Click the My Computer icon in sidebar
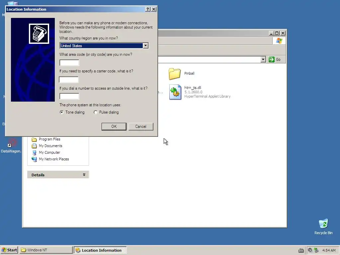 pyautogui.click(x=34, y=153)
